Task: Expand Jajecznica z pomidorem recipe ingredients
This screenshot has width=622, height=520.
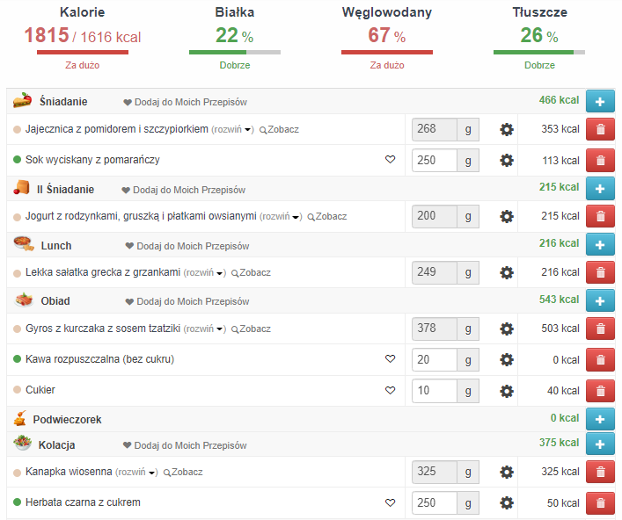Action: pos(236,130)
